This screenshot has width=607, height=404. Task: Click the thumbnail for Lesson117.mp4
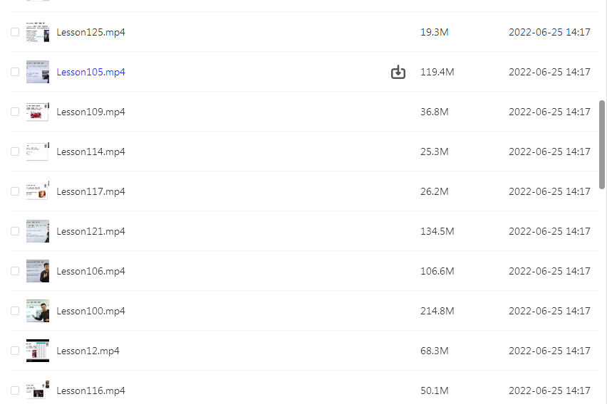tap(38, 191)
